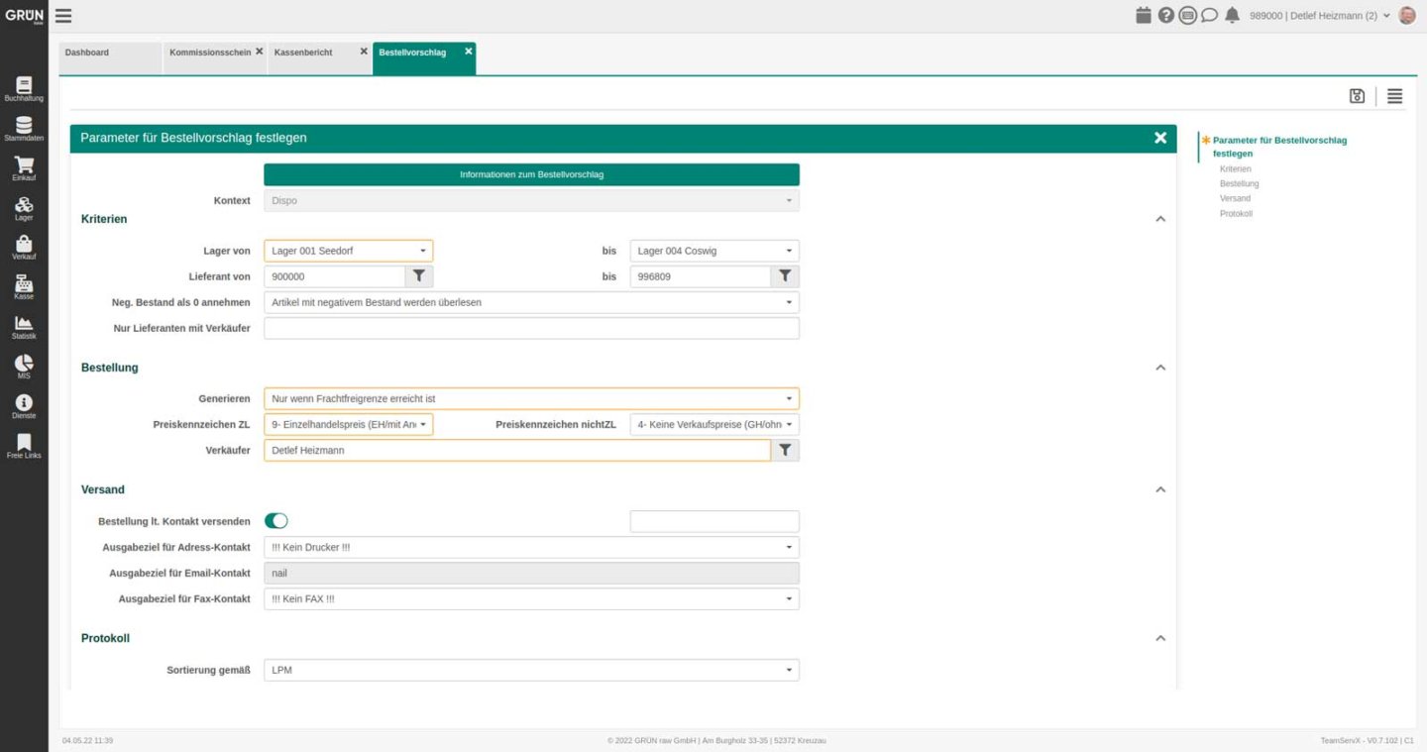Viewport: 1427px width, 752px height.
Task: Open the notifications bell icon
Action: tap(1232, 15)
